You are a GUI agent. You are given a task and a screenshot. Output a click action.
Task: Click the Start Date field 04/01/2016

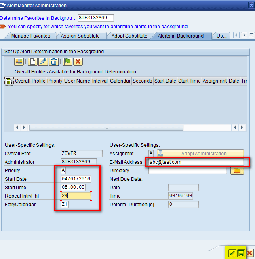[x=76, y=179]
